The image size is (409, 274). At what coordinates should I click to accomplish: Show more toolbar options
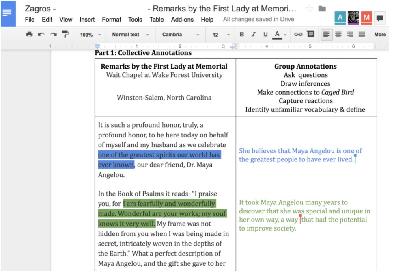380,34
